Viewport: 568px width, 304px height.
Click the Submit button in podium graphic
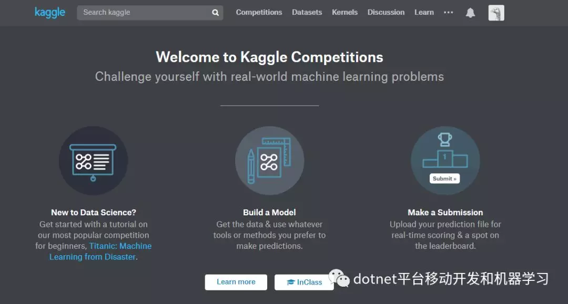[444, 179]
